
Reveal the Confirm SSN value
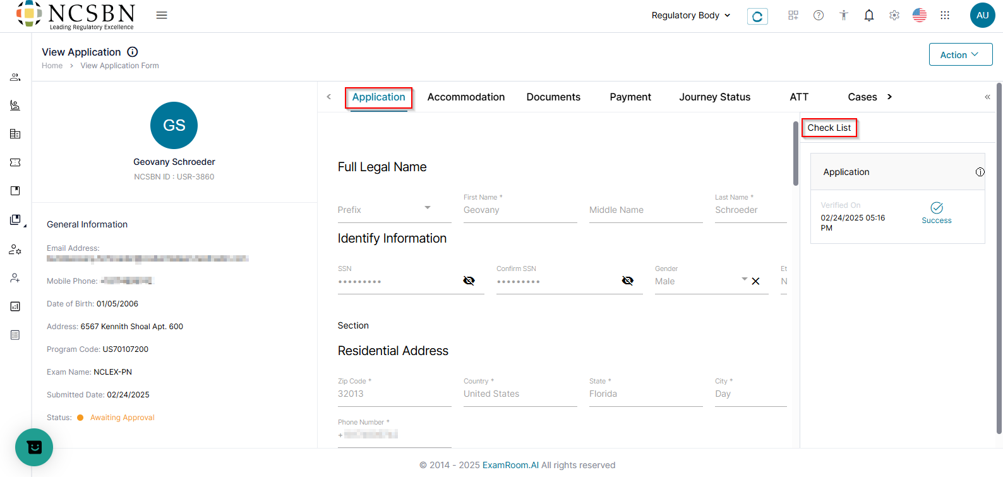[x=627, y=281]
